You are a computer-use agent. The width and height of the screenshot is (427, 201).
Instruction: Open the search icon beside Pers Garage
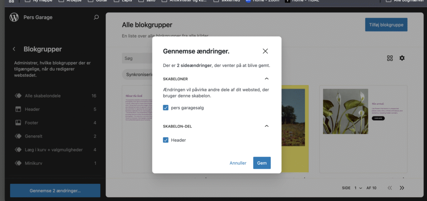(x=96, y=18)
